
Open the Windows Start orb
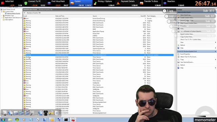[3, 120]
